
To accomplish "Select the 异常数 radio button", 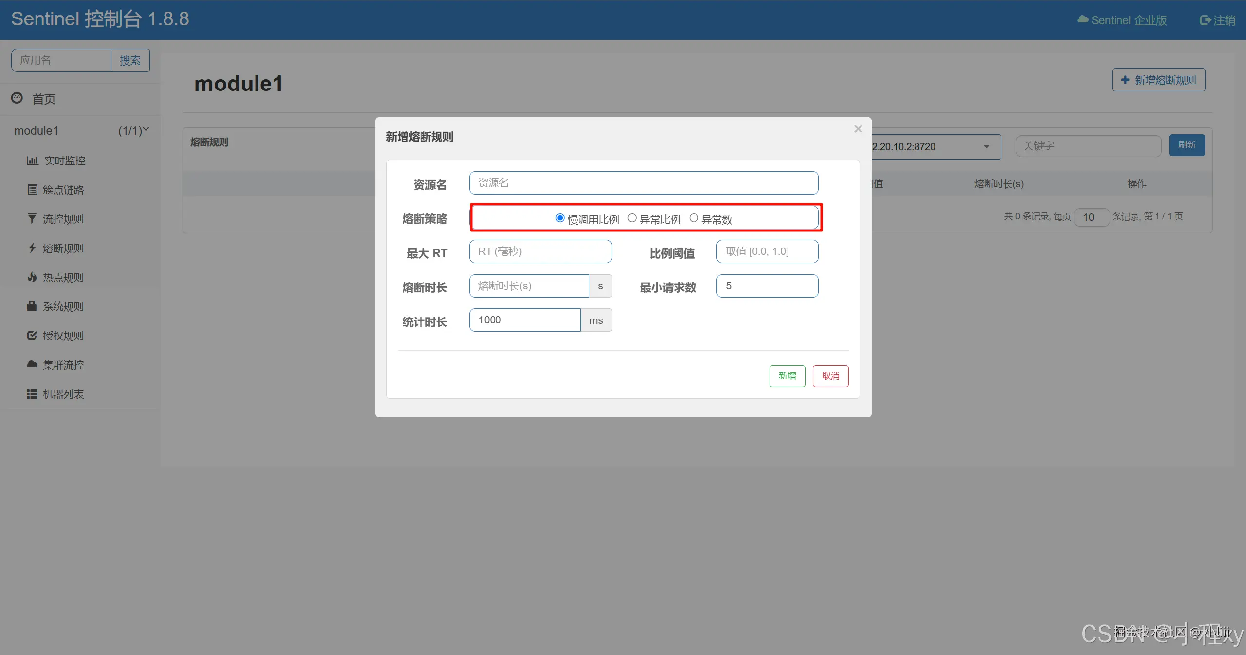I will click(694, 218).
